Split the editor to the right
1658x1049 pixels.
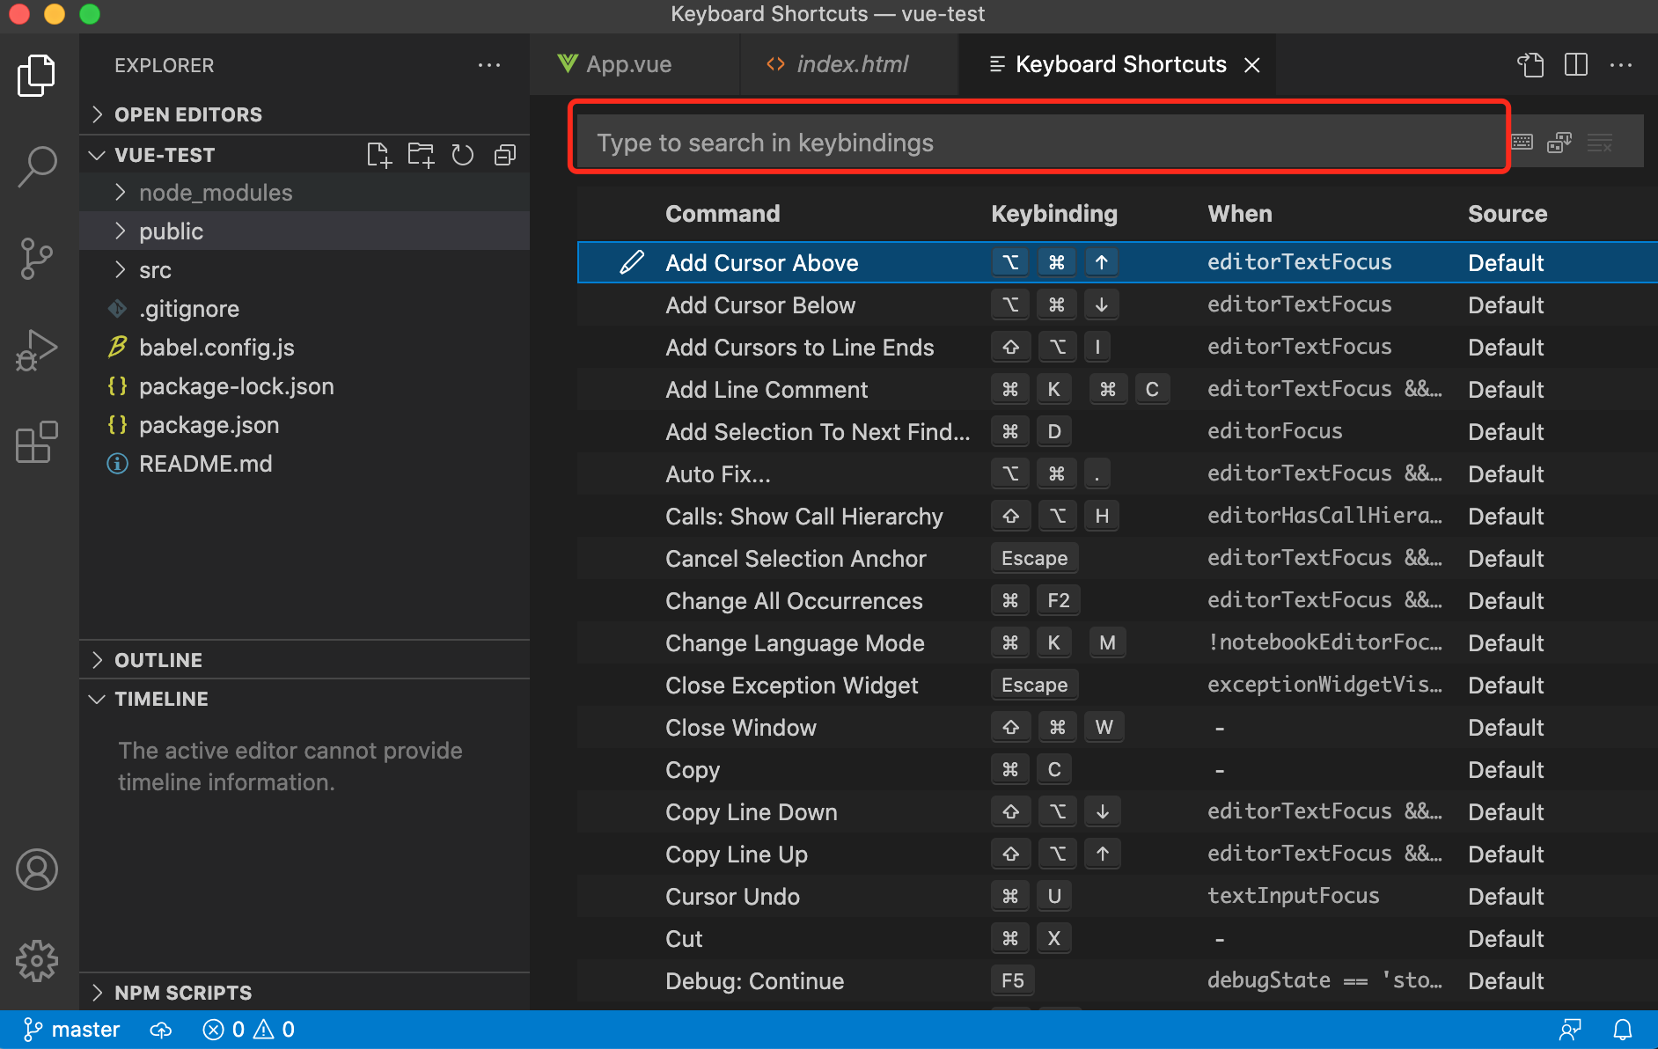click(1576, 65)
